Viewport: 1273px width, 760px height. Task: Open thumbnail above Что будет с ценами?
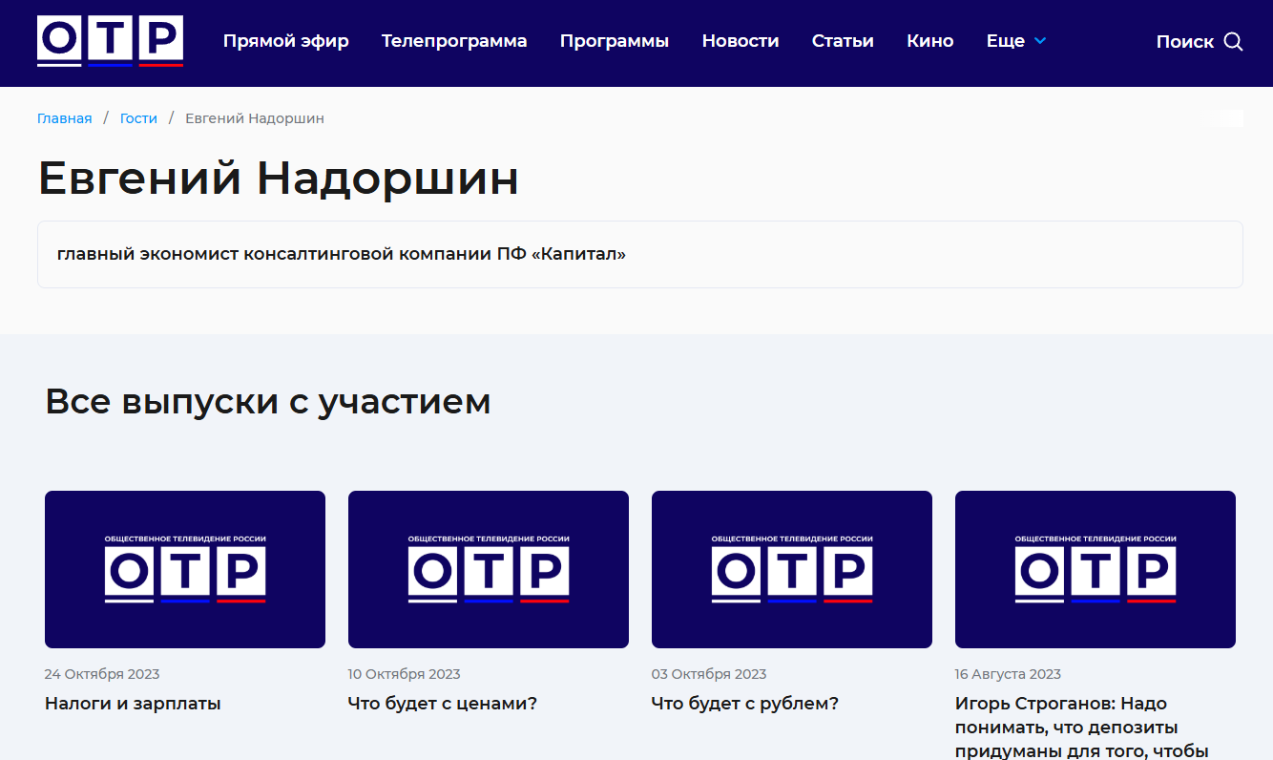[489, 569]
